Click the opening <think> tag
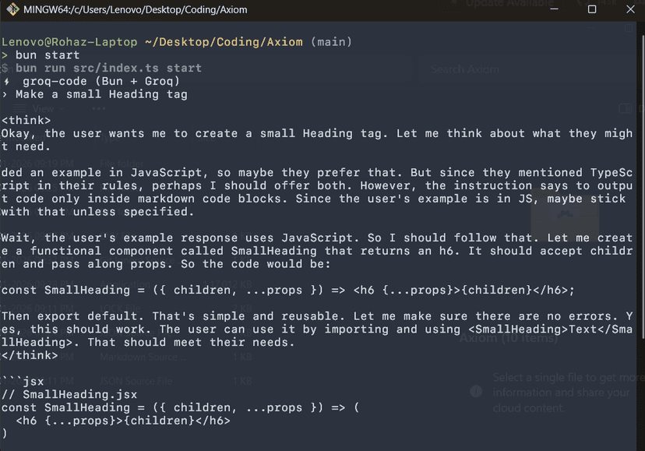 pyautogui.click(x=26, y=120)
